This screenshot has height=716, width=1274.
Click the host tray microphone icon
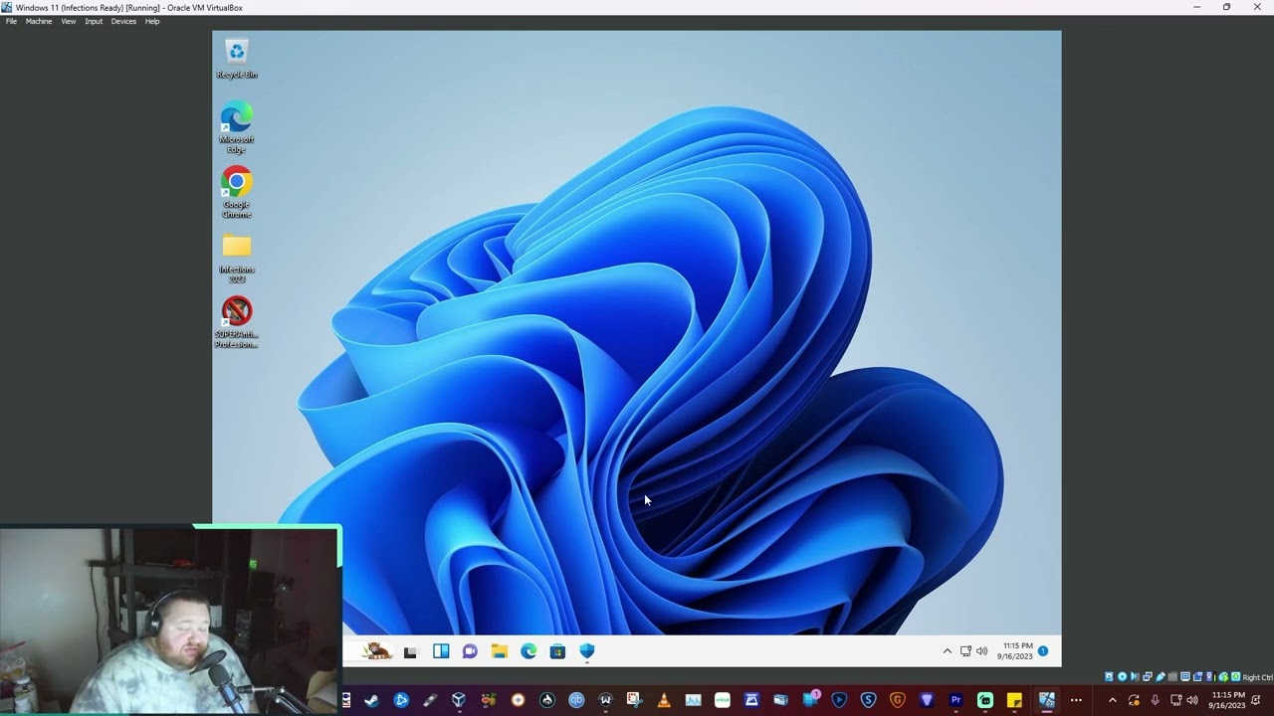click(1155, 700)
